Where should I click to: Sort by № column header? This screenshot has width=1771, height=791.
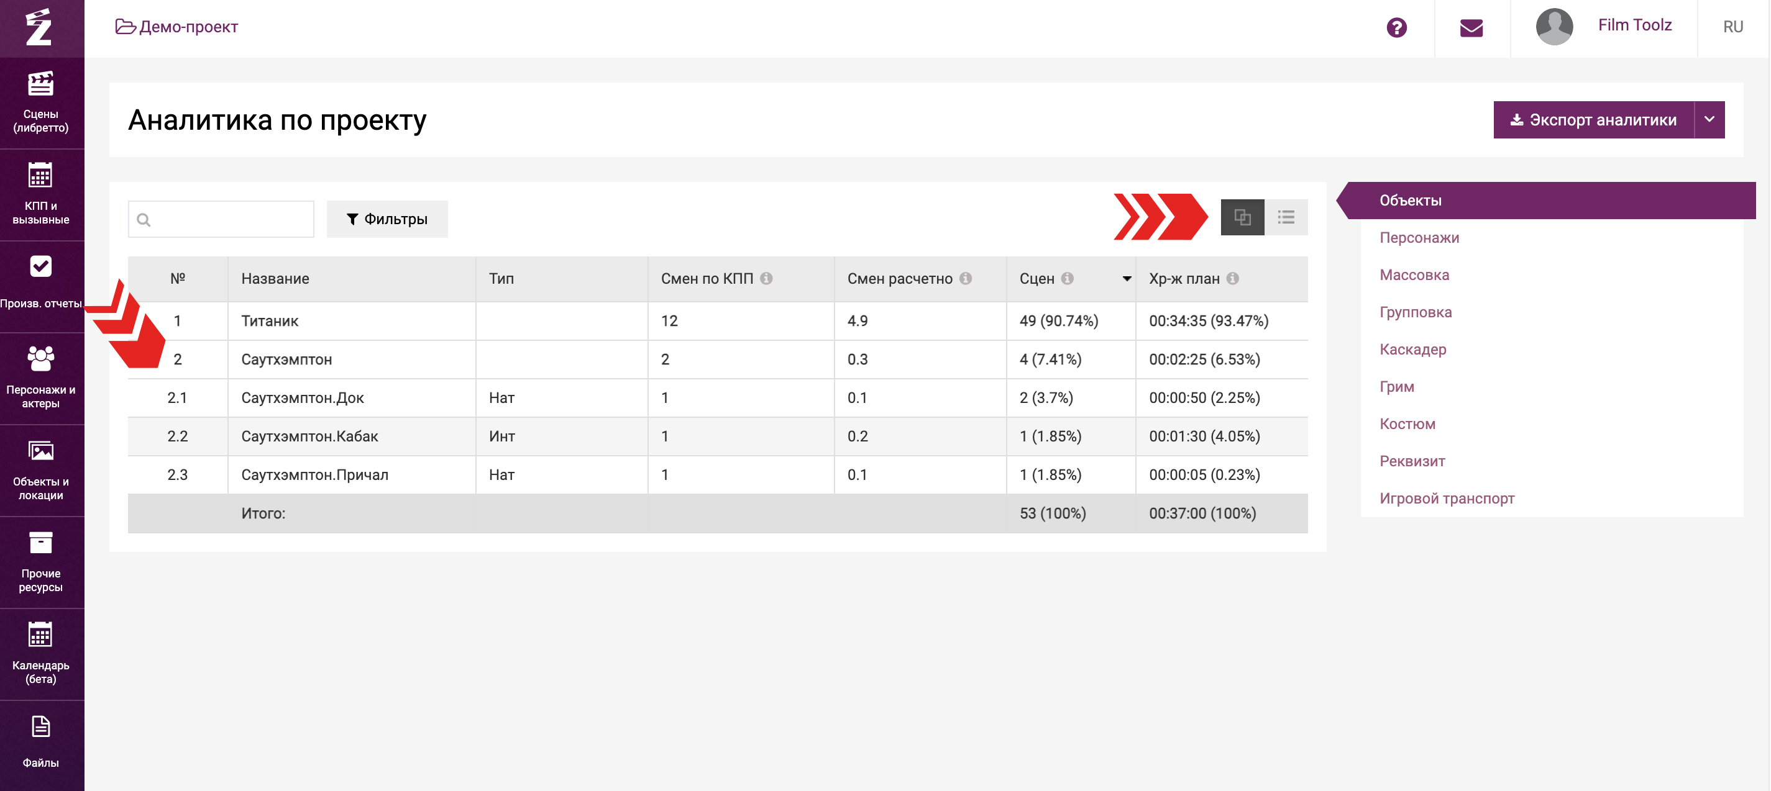(177, 278)
